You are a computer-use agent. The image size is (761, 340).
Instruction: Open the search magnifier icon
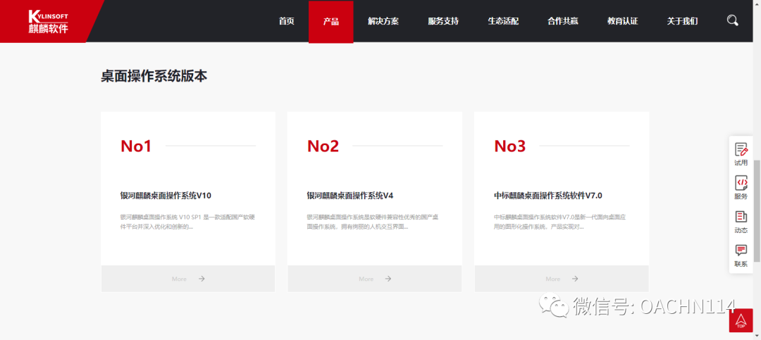(732, 21)
